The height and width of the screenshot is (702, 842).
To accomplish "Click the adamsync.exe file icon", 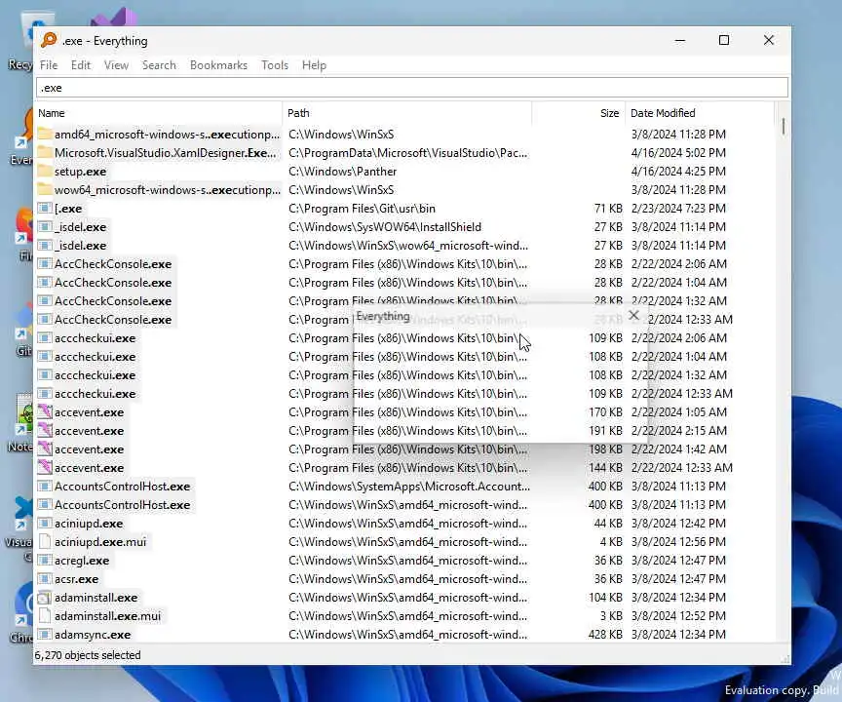I will pyautogui.click(x=45, y=635).
